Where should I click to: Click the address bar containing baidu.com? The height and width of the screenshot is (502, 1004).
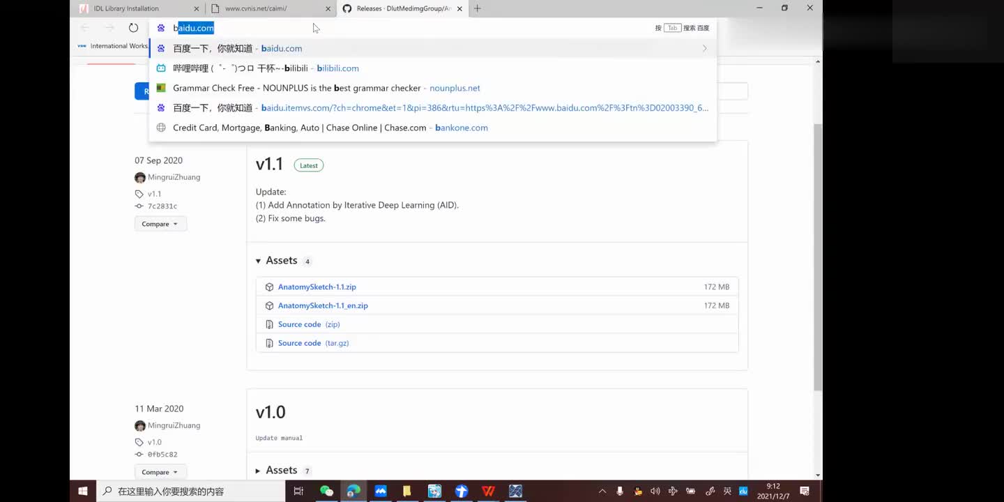point(432,28)
